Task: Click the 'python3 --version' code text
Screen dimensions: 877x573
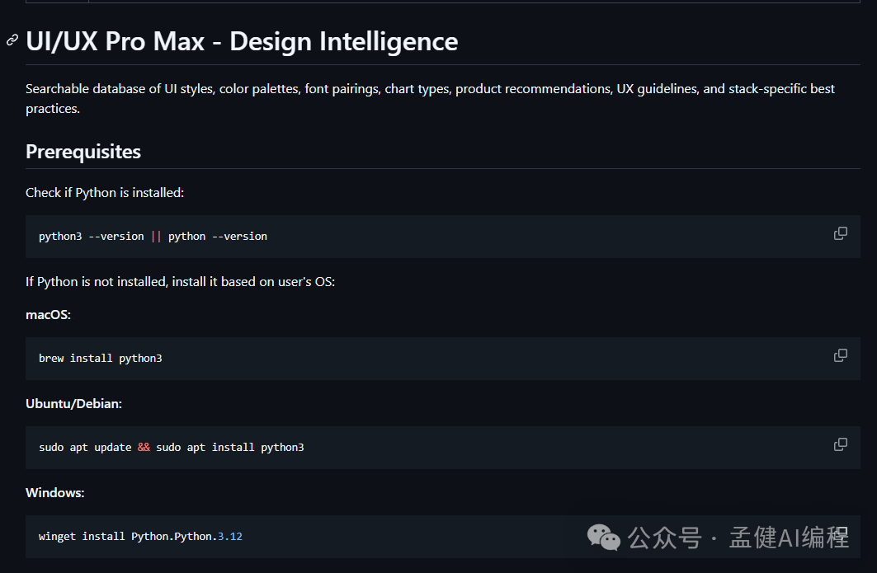Action: tap(91, 237)
